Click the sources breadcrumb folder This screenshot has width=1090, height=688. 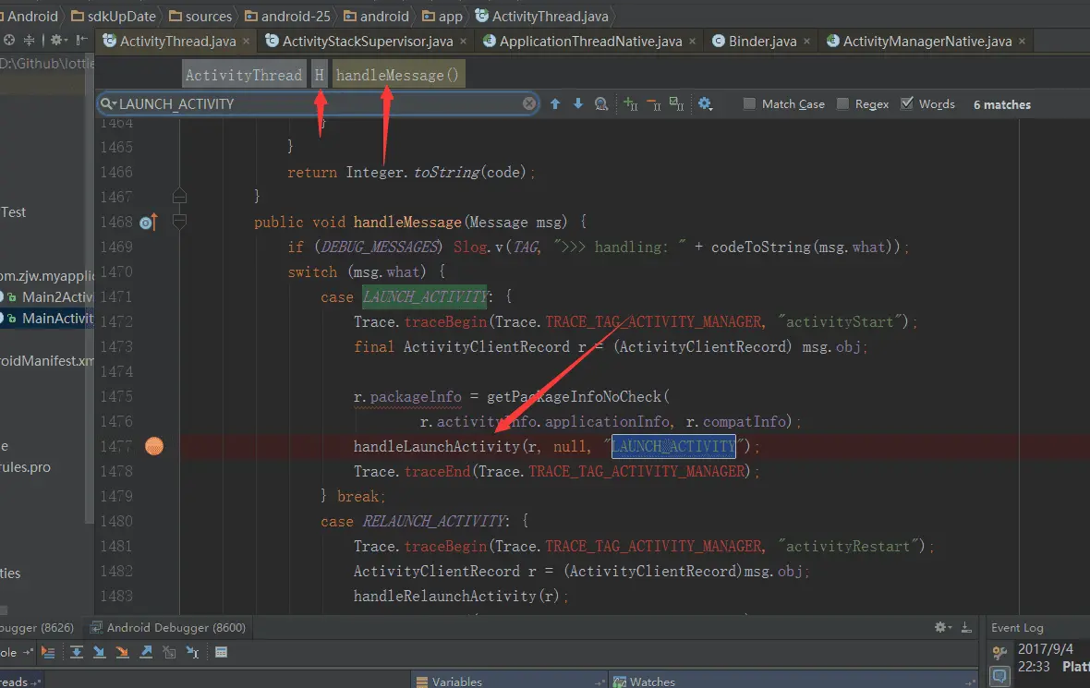[x=200, y=16]
